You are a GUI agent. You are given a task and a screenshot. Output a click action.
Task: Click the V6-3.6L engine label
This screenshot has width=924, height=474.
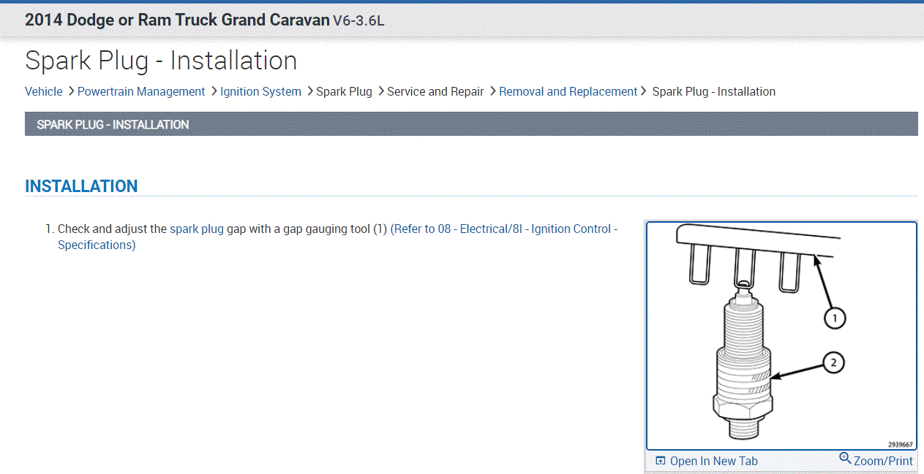point(358,20)
